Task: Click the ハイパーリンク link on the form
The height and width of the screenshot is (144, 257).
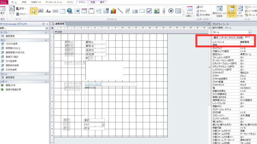Action: tap(93, 84)
